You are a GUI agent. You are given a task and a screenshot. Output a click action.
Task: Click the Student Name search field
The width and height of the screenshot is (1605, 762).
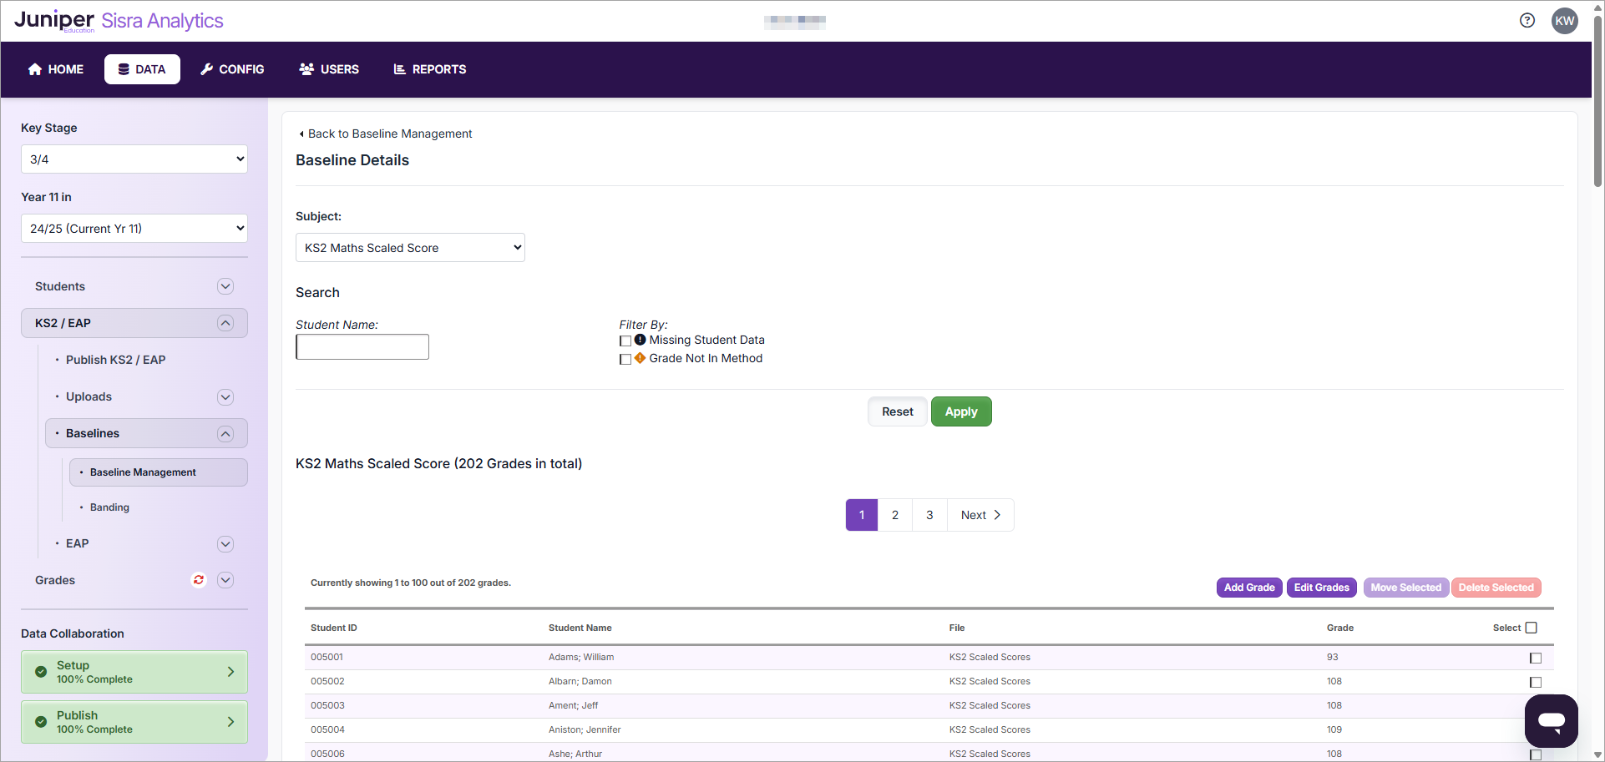click(362, 347)
